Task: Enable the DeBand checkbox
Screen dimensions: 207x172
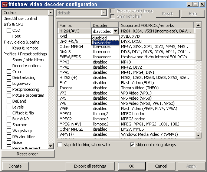Action: click(x=9, y=101)
